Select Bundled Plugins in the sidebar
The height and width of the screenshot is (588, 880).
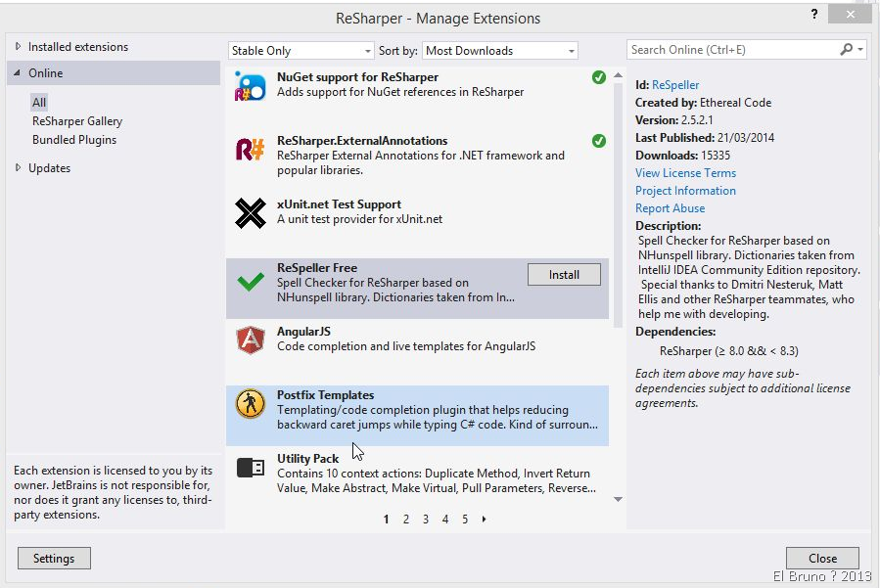point(74,140)
